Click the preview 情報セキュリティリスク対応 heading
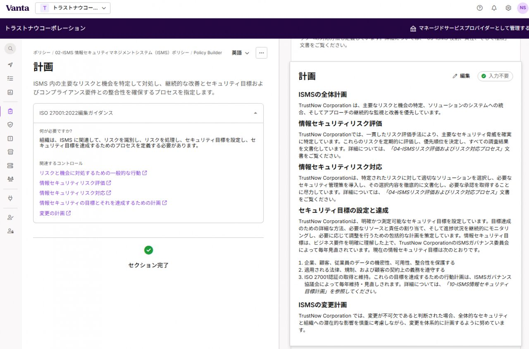The image size is (529, 349). click(x=340, y=167)
